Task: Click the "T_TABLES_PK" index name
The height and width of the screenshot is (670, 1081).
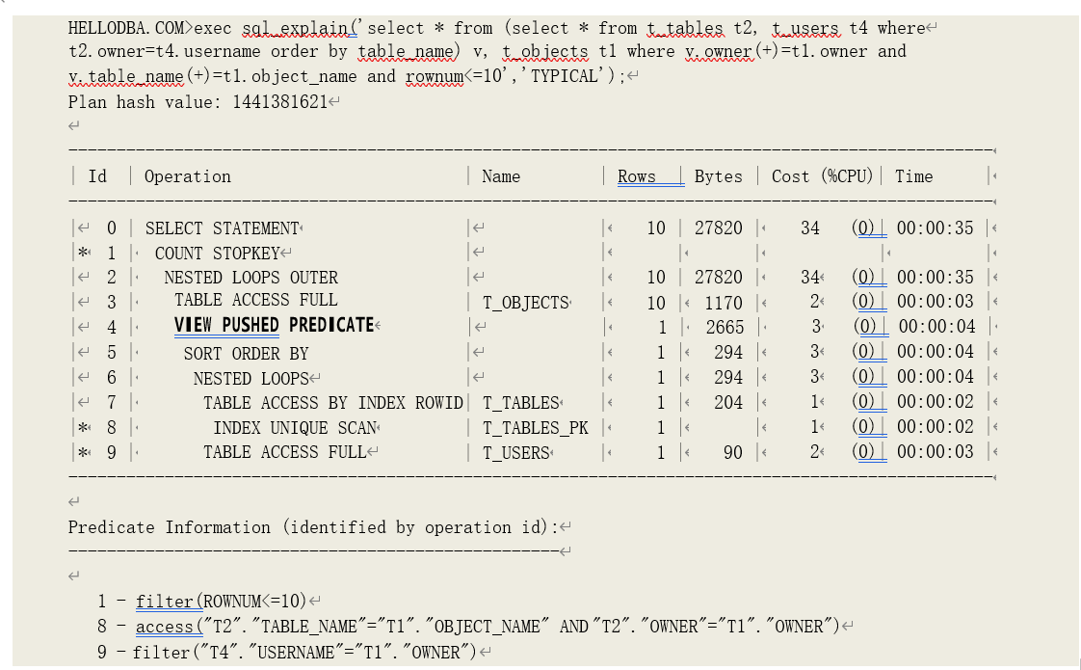Action: coord(535,427)
